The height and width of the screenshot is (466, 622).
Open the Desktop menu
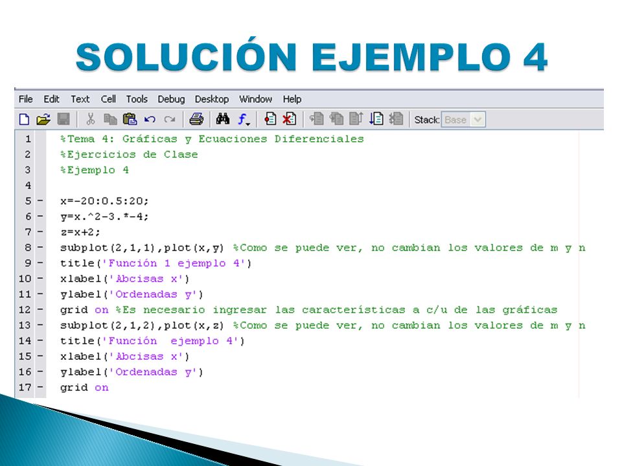click(x=212, y=99)
